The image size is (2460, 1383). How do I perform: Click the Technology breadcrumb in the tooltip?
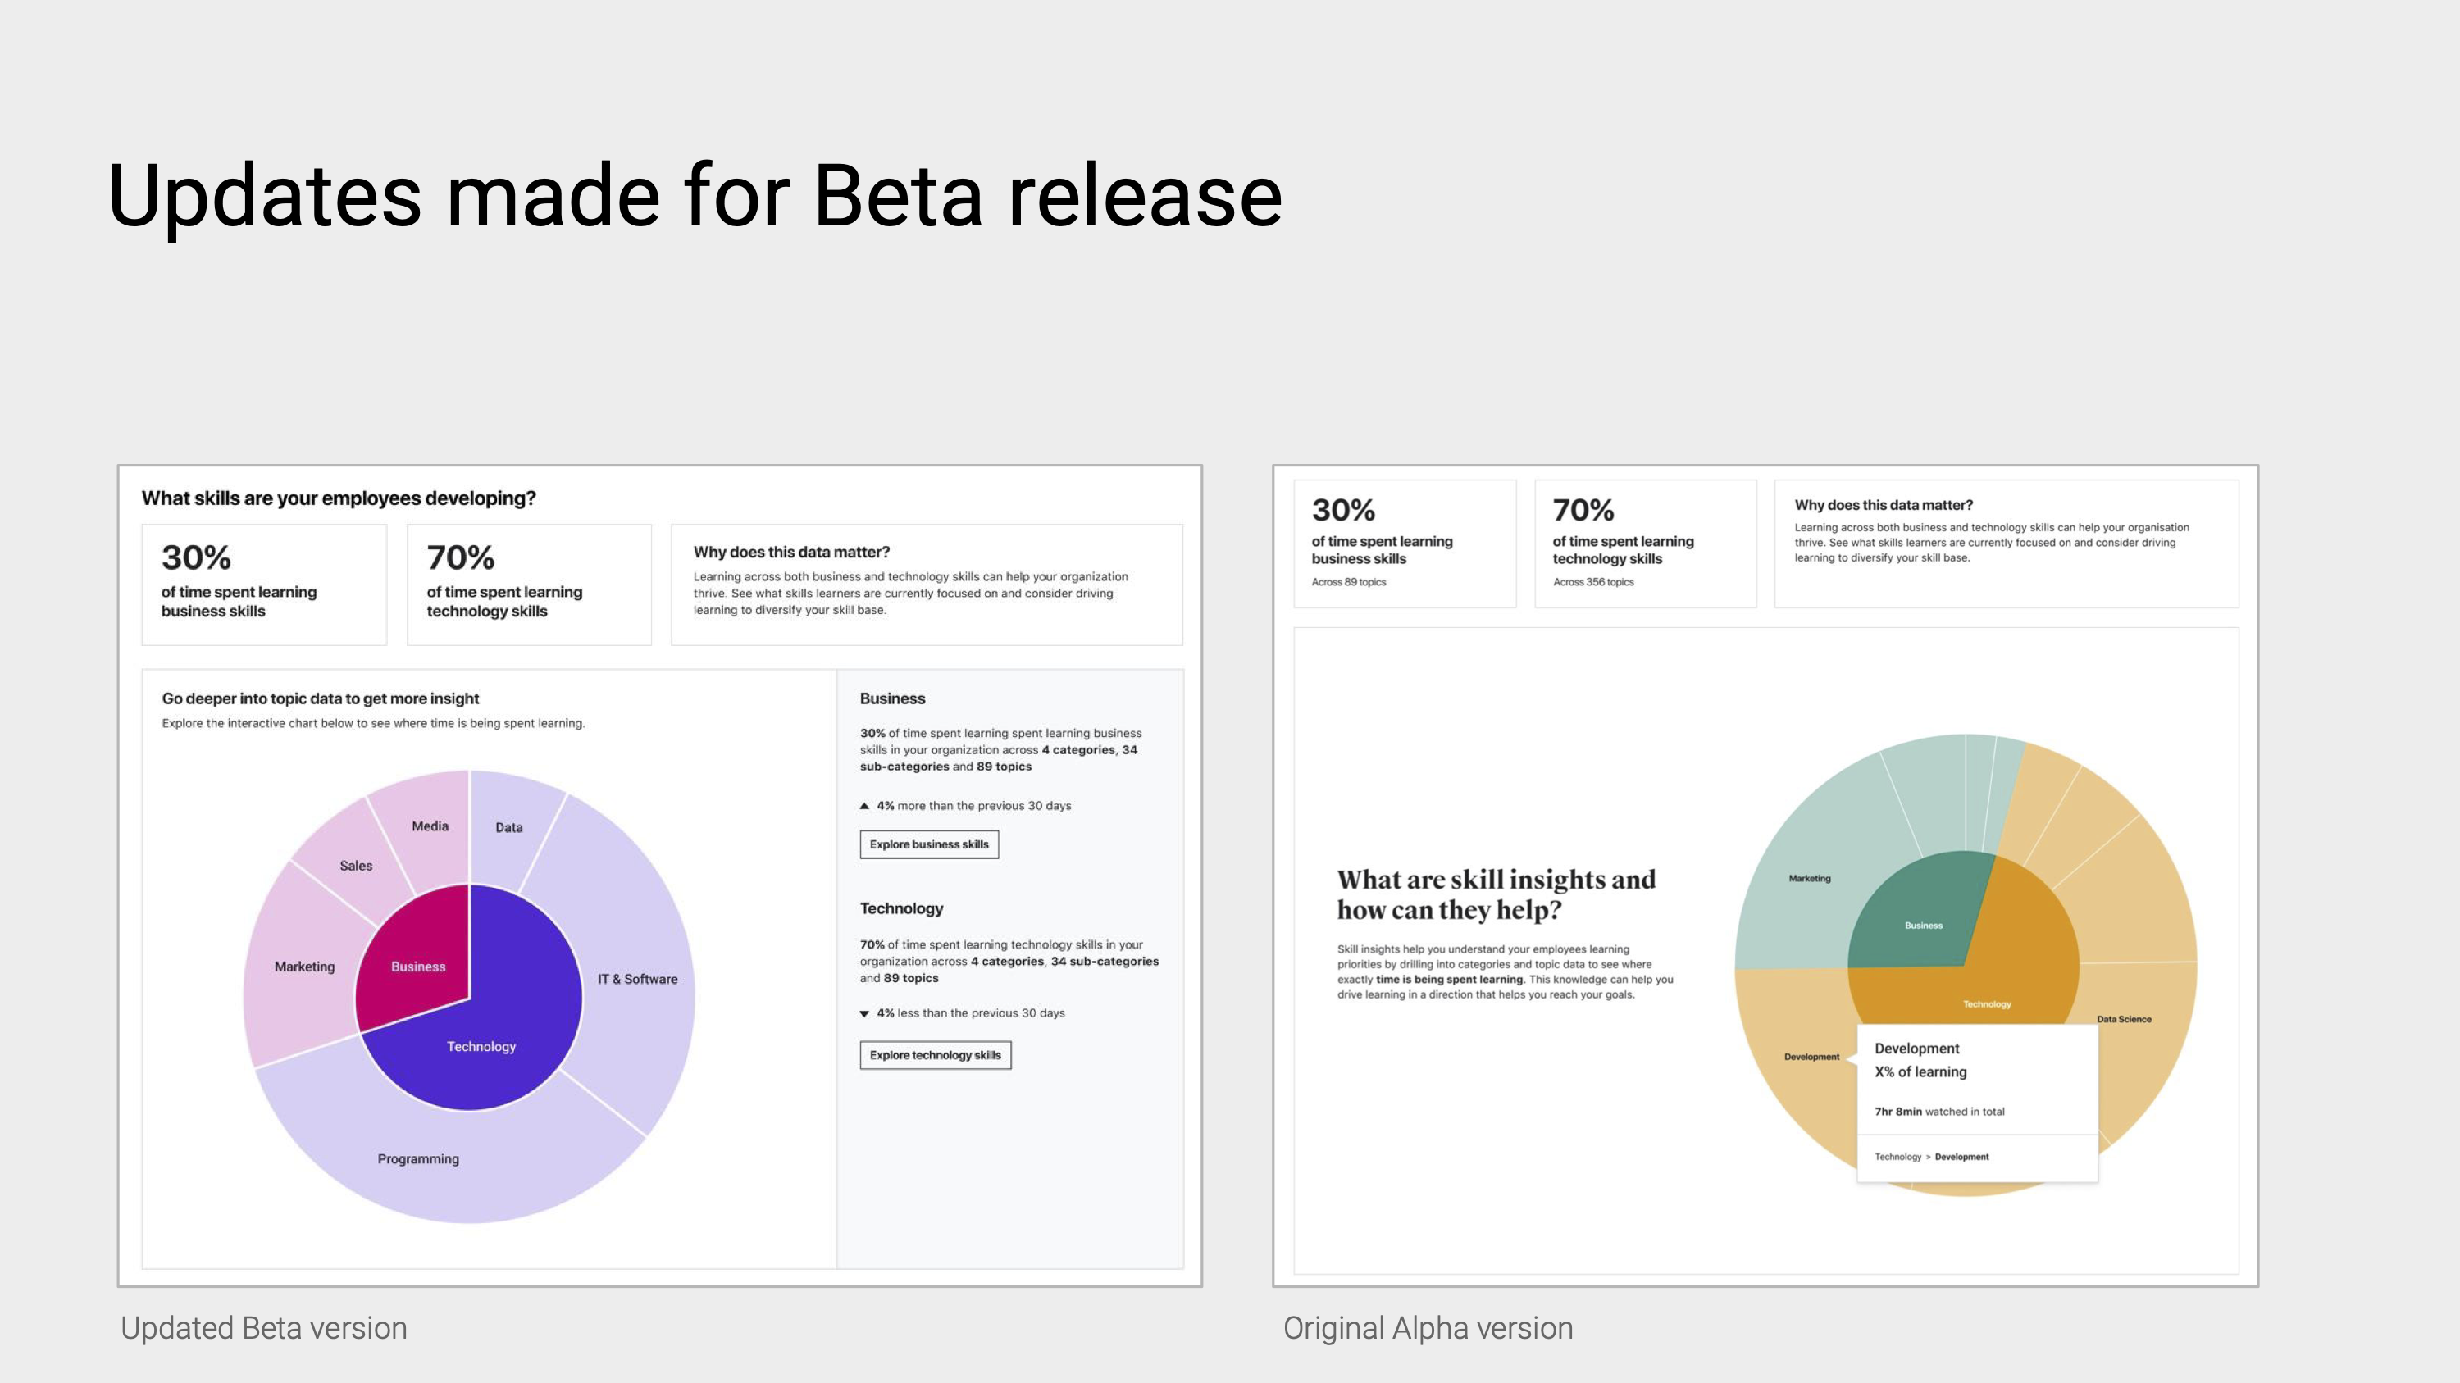pyautogui.click(x=1897, y=1157)
